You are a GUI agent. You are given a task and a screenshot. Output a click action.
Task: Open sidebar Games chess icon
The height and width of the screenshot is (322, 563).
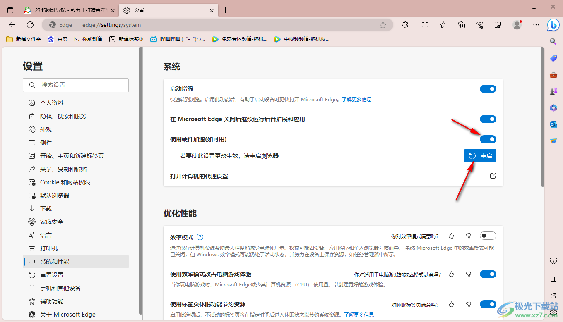pos(553,91)
